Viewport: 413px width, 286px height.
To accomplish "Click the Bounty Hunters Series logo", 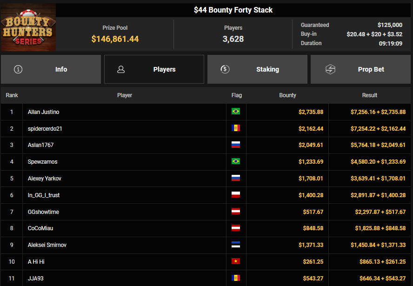I will coord(28,27).
